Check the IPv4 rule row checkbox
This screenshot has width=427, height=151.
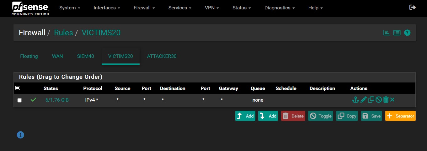19,100
